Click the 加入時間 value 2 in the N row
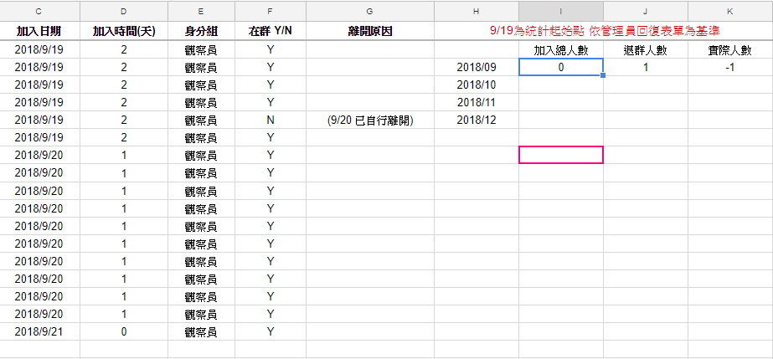773x359 pixels. point(124,121)
